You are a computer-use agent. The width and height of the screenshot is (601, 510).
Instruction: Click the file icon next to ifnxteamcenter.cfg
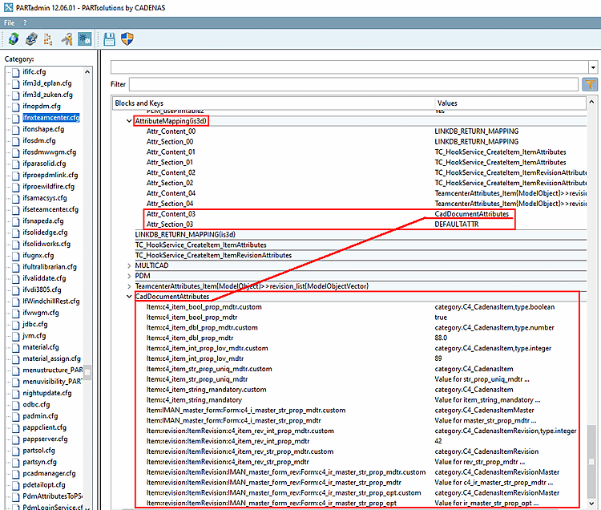(16, 118)
